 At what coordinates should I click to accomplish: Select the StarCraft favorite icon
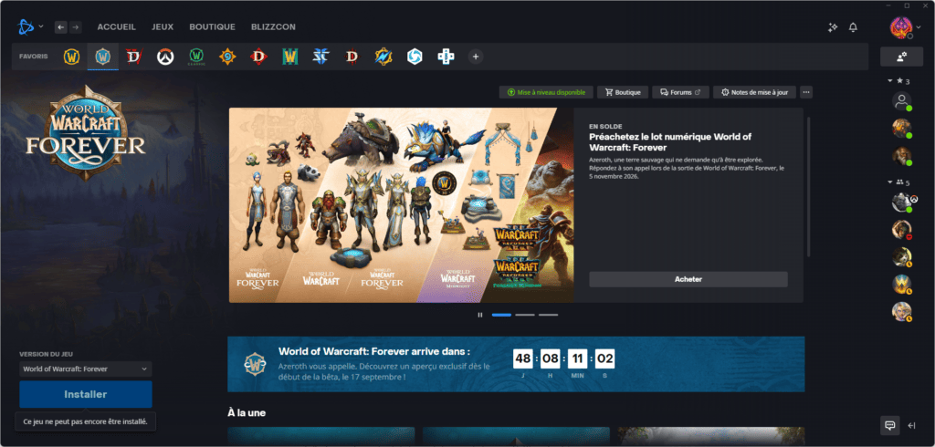pyautogui.click(x=320, y=57)
